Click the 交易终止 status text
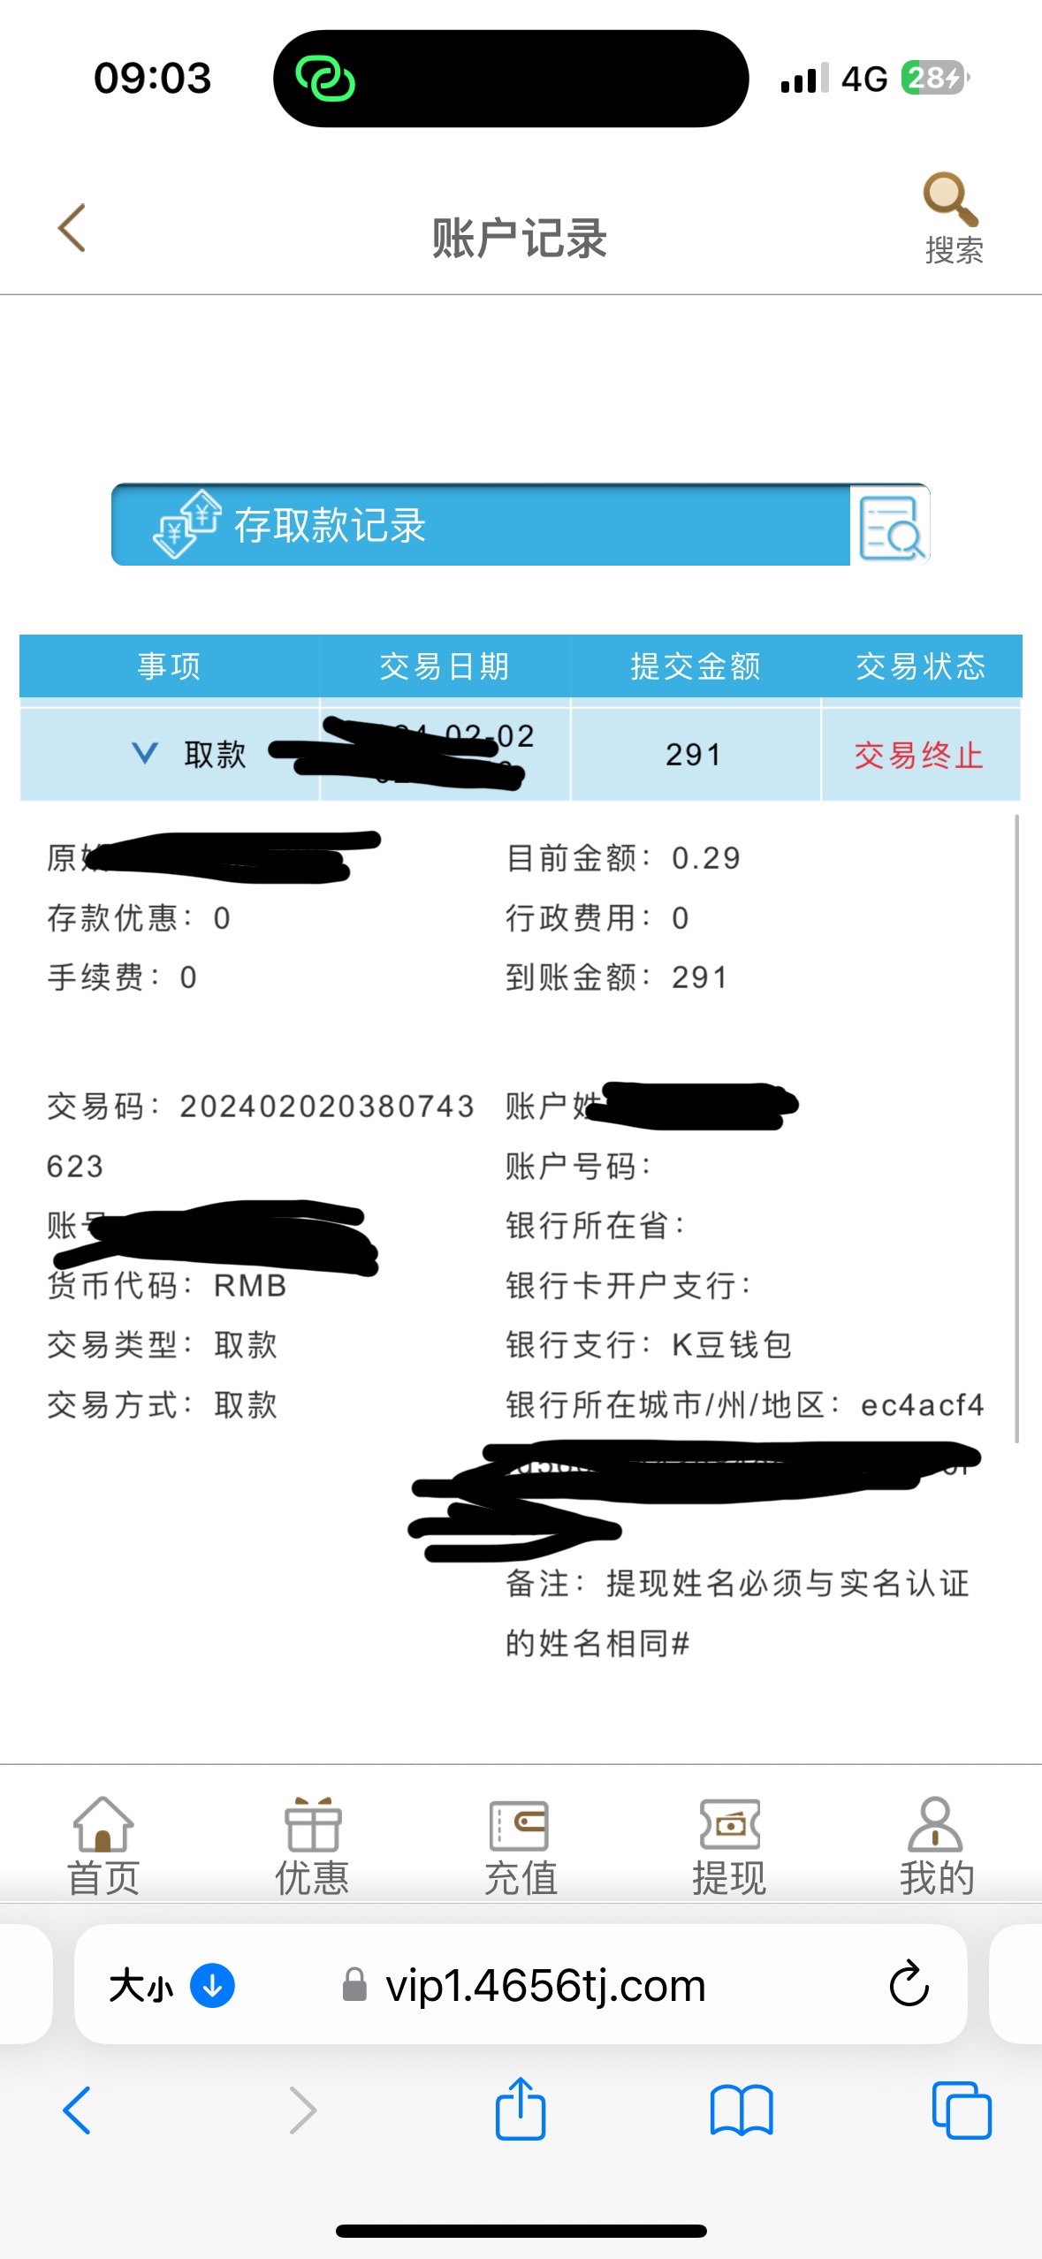 [x=919, y=756]
